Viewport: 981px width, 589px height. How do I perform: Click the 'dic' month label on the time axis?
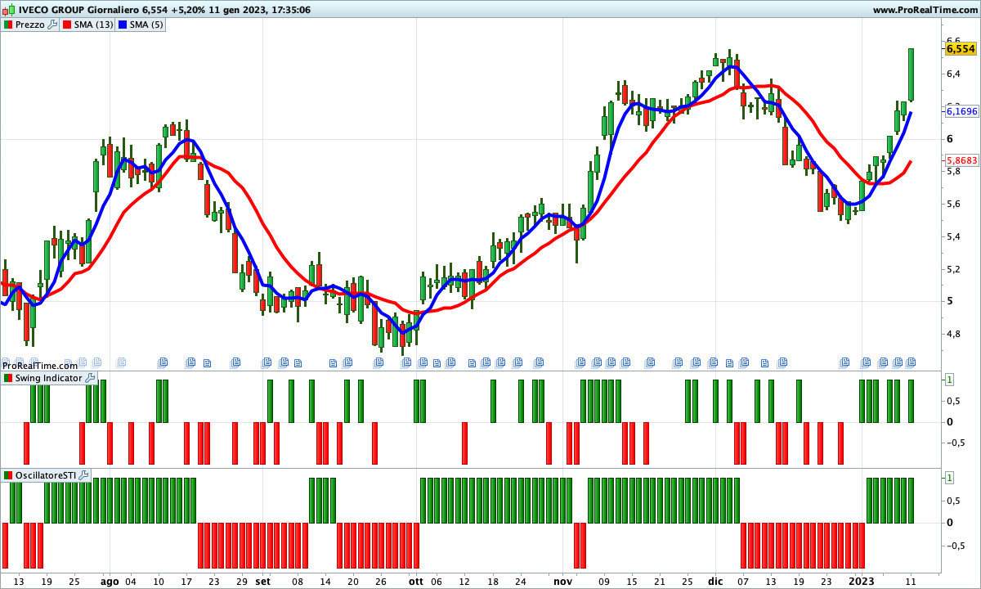[715, 581]
